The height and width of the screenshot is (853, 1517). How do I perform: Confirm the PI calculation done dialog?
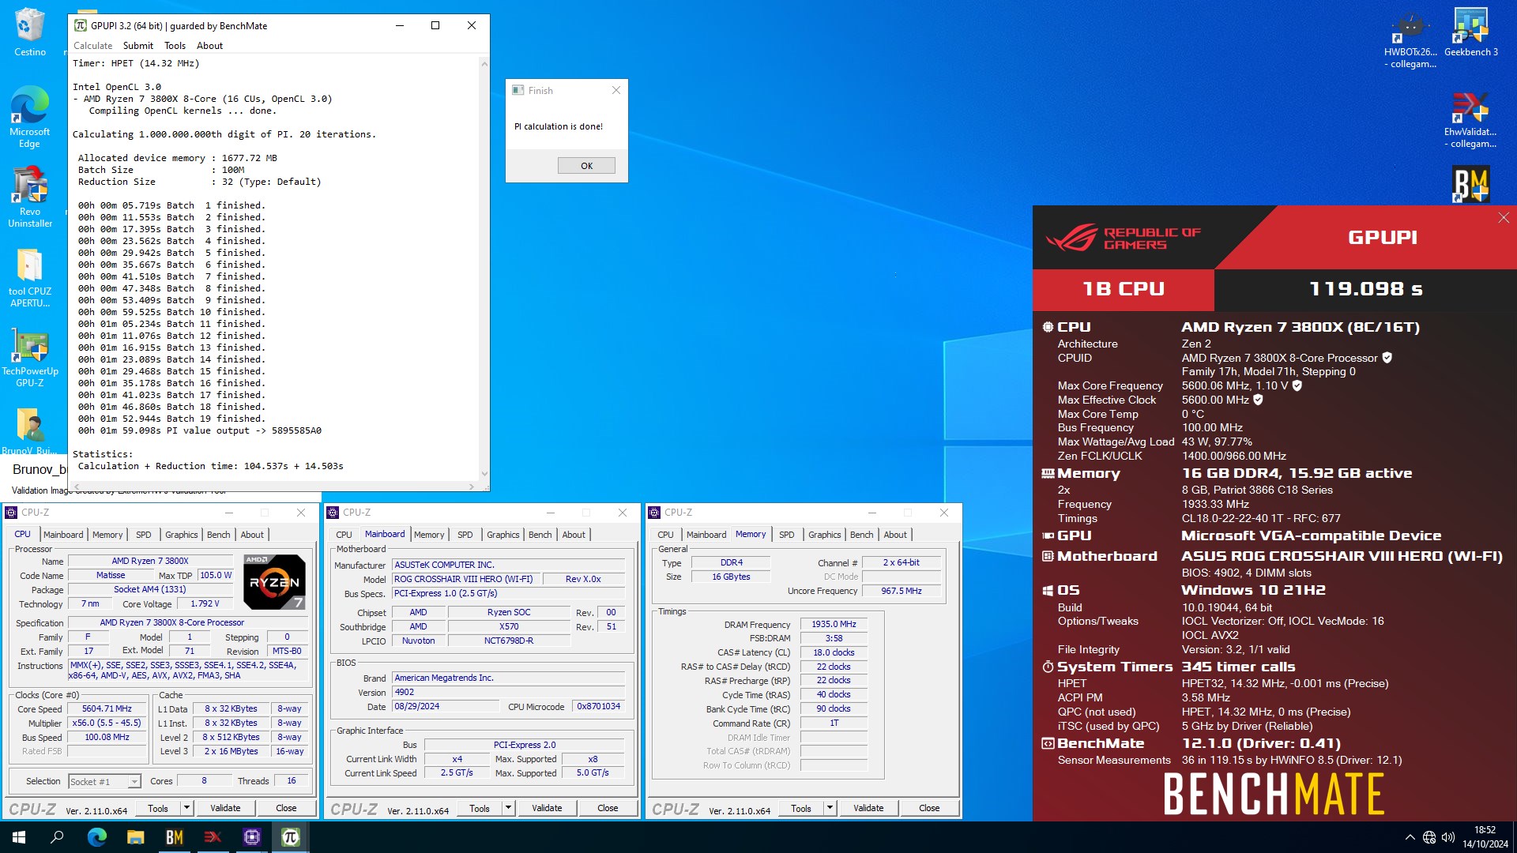click(586, 166)
